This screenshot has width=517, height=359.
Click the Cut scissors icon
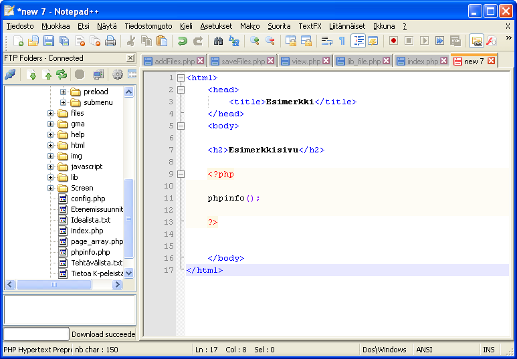pyautogui.click(x=130, y=41)
